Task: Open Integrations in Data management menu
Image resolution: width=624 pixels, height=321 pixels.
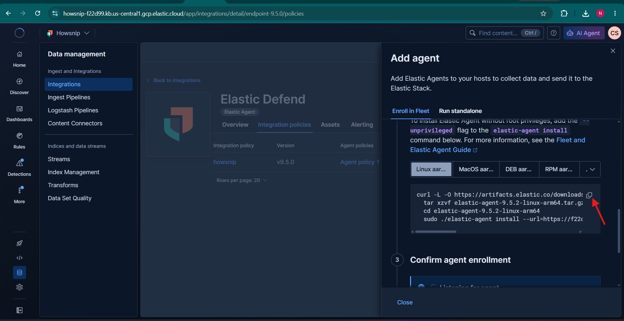Action: click(x=89, y=84)
